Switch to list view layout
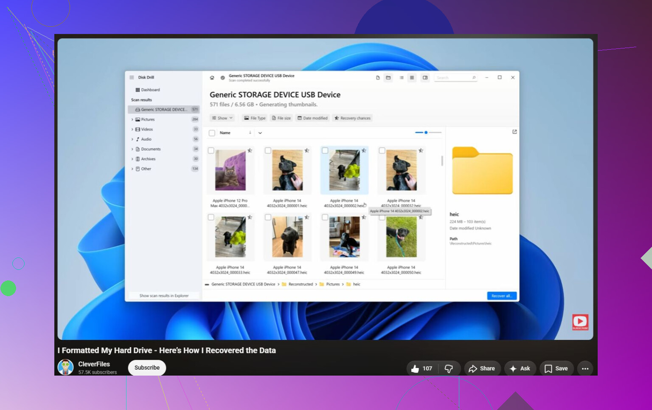The width and height of the screenshot is (652, 410). coord(402,78)
